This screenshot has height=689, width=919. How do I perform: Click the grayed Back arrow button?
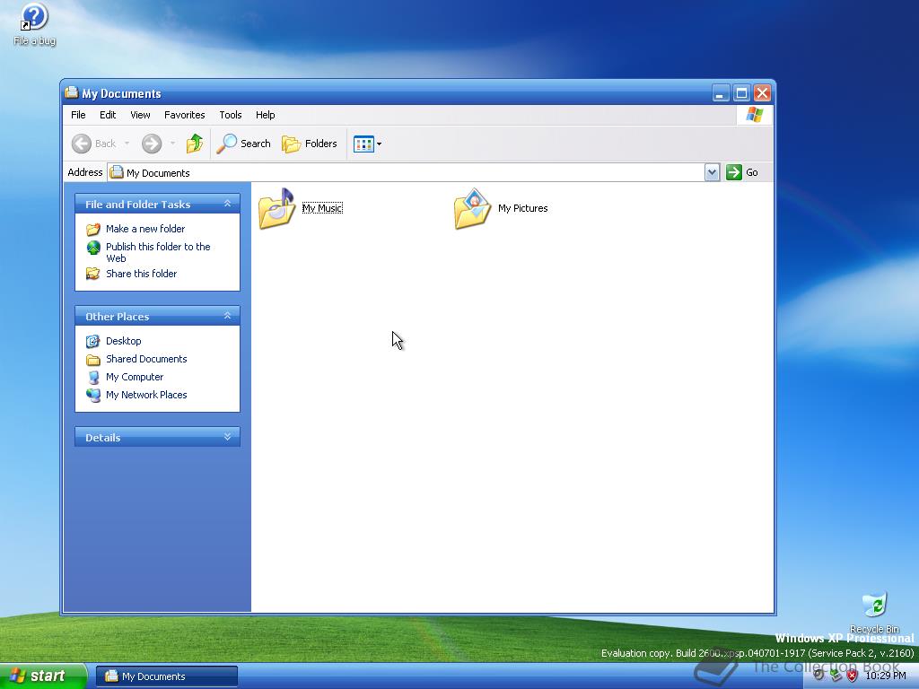pos(82,144)
